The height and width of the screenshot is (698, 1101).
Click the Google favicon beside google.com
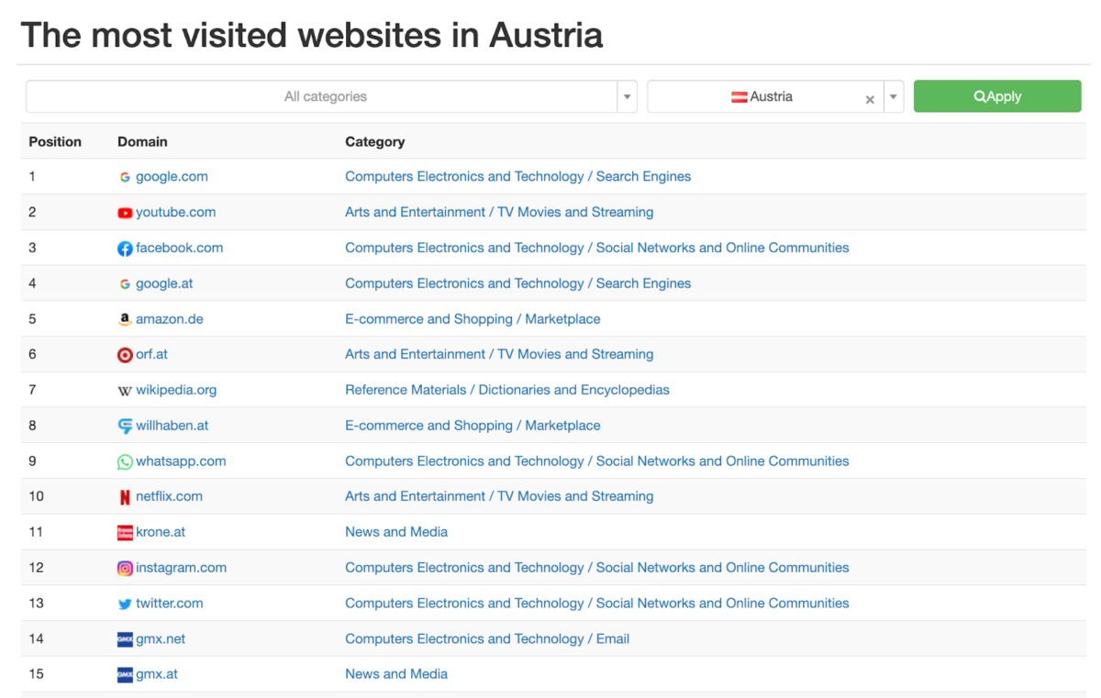125,177
